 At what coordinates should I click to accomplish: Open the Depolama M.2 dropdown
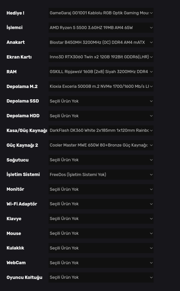coord(101,86)
